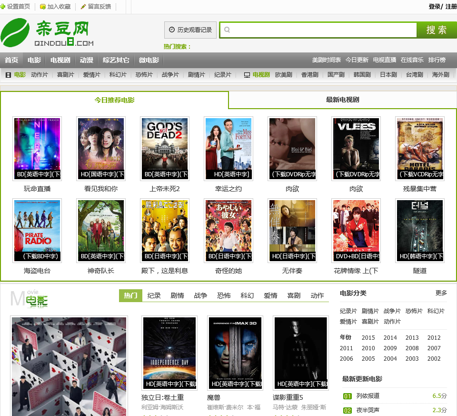
Task: Open 动漫 in main navigation
Action: pyautogui.click(x=87, y=60)
